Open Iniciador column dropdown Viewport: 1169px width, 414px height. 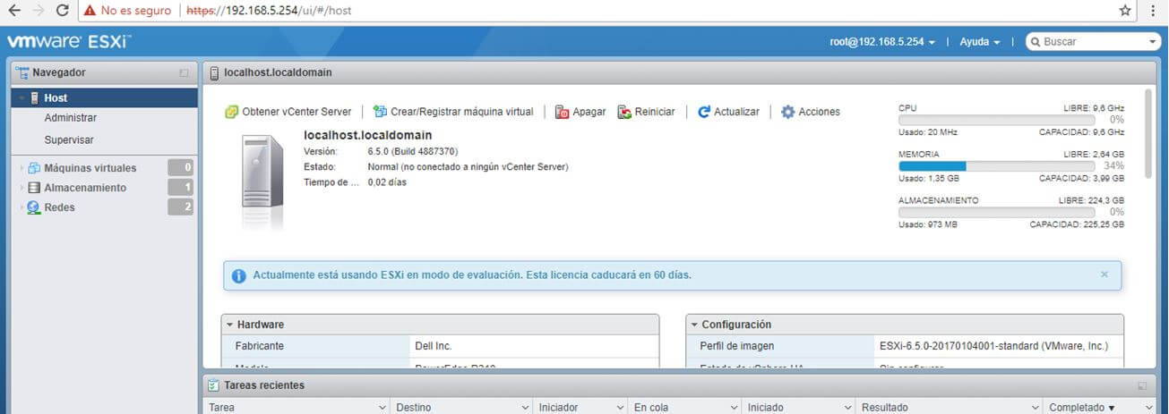pyautogui.click(x=620, y=408)
